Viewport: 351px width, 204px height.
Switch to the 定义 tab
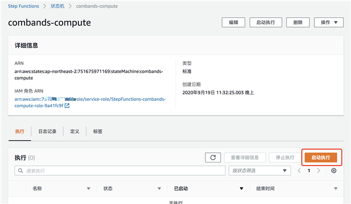pyautogui.click(x=75, y=131)
